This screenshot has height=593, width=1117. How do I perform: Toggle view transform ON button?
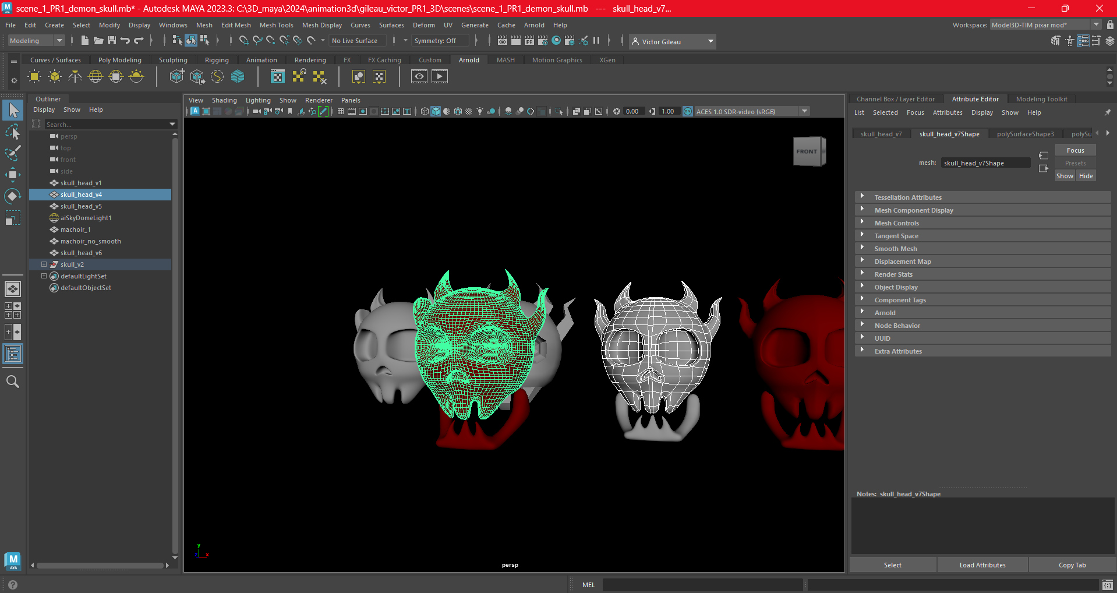pyautogui.click(x=688, y=111)
